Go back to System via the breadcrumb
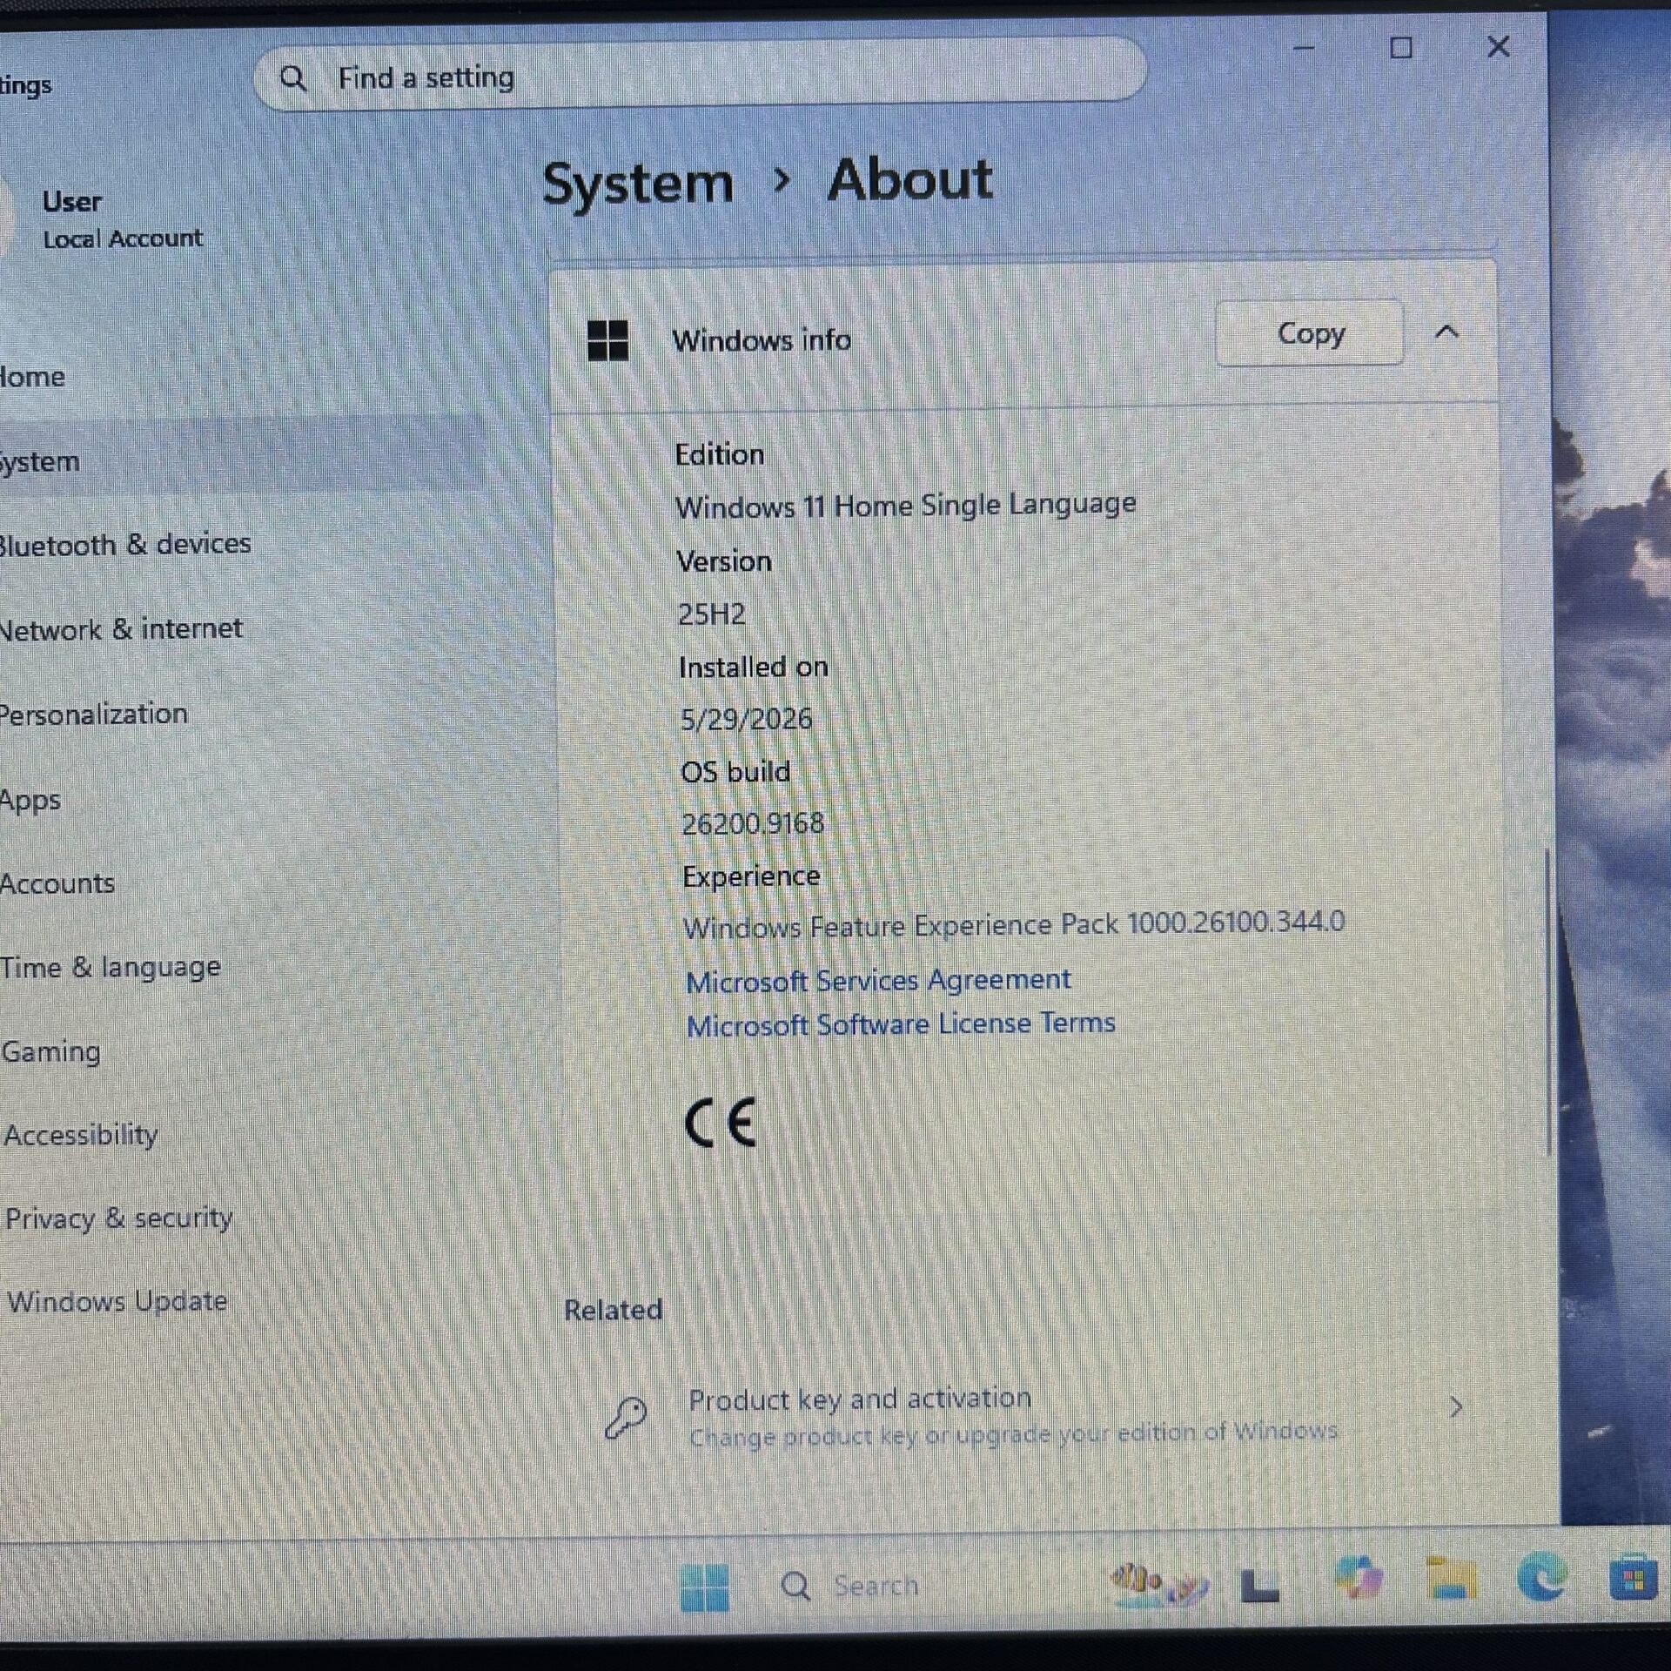Screen dimensions: 1671x1671 pos(638,185)
